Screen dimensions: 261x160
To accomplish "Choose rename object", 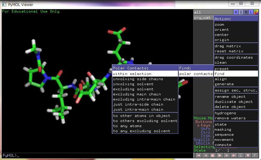I will pos(236,97).
